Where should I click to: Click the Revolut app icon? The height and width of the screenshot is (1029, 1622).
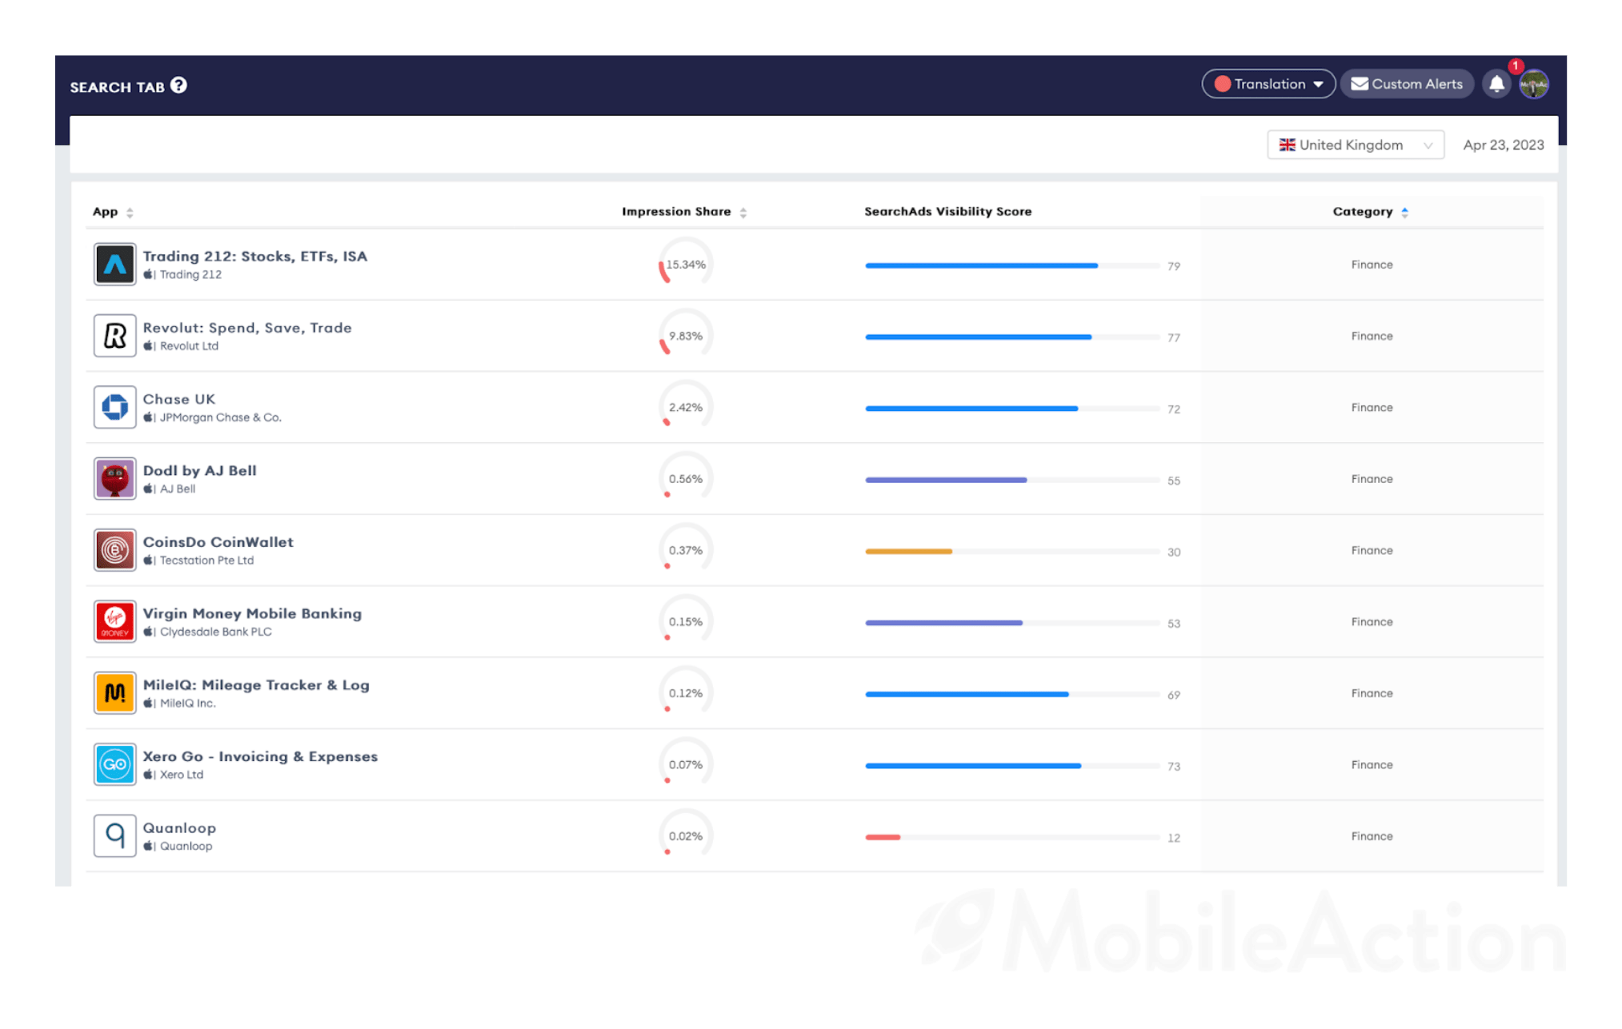tap(114, 336)
